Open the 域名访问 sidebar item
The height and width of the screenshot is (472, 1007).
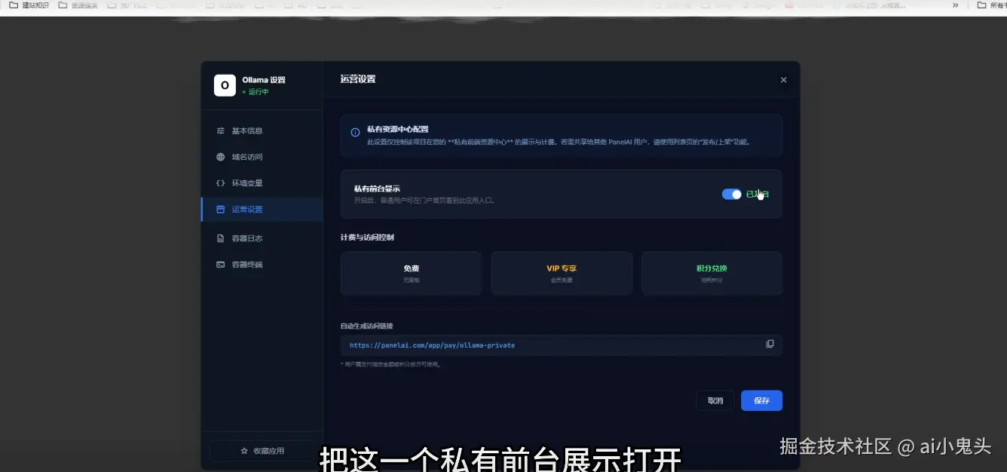pyautogui.click(x=262, y=158)
